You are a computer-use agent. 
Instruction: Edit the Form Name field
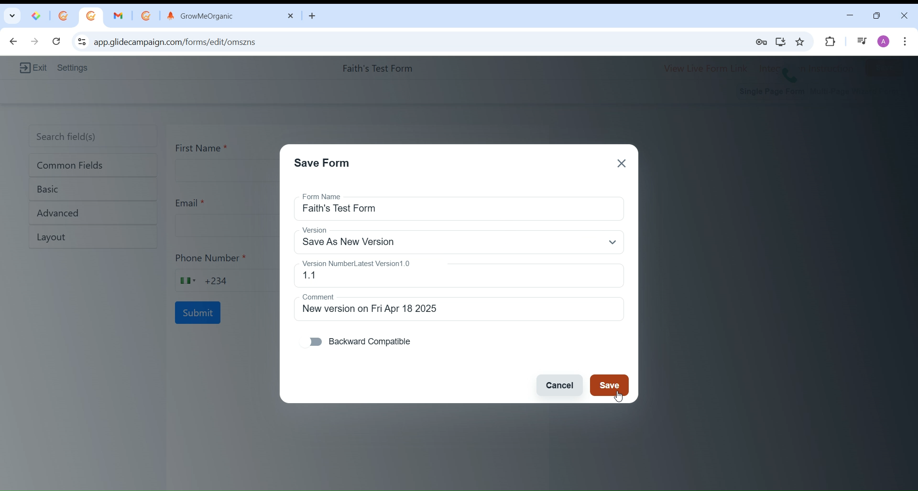[x=458, y=210]
